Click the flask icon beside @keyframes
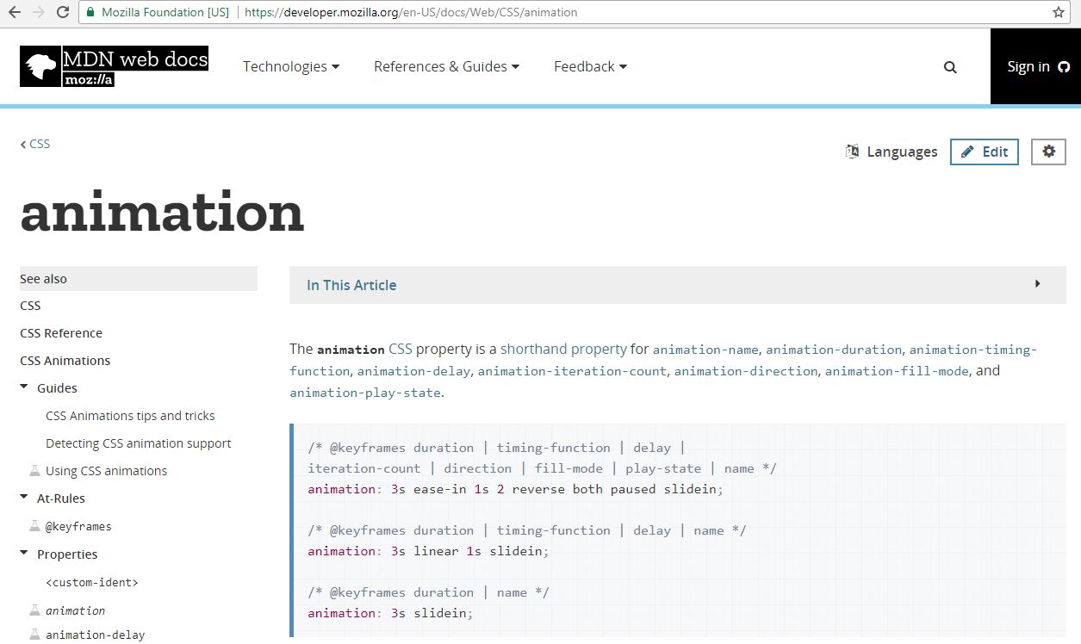 pos(34,526)
